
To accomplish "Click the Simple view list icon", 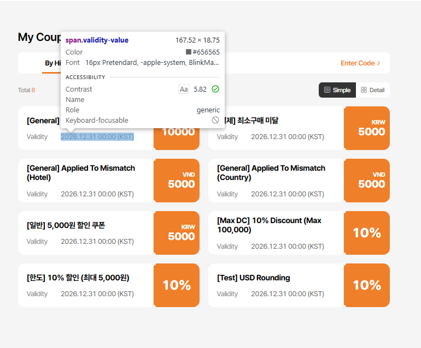I will (327, 90).
